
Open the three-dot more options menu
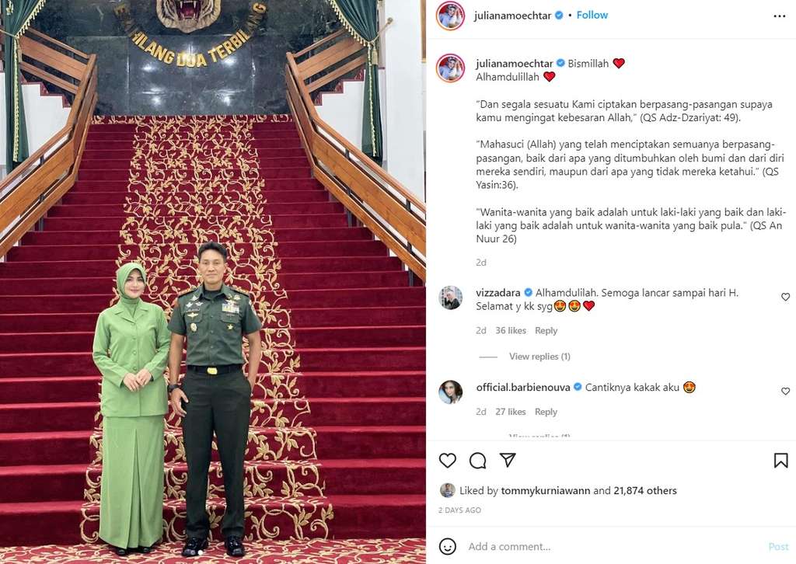[780, 16]
